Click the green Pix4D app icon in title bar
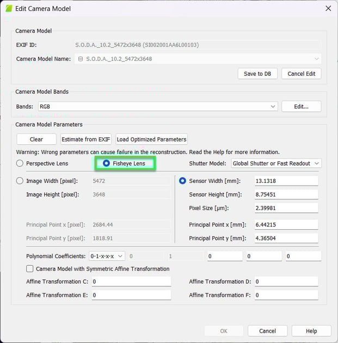This screenshot has width=338, height=343. (x=9, y=9)
